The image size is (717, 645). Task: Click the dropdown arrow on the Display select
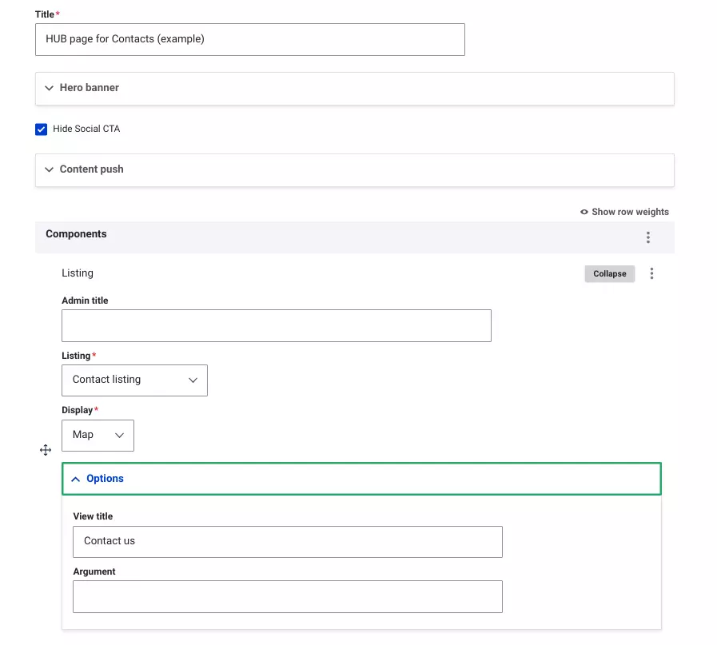tap(118, 435)
